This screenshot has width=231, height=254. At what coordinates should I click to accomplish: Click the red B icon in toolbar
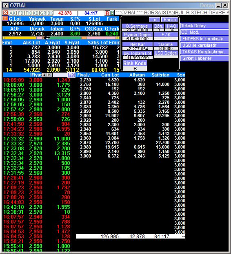(107, 13)
